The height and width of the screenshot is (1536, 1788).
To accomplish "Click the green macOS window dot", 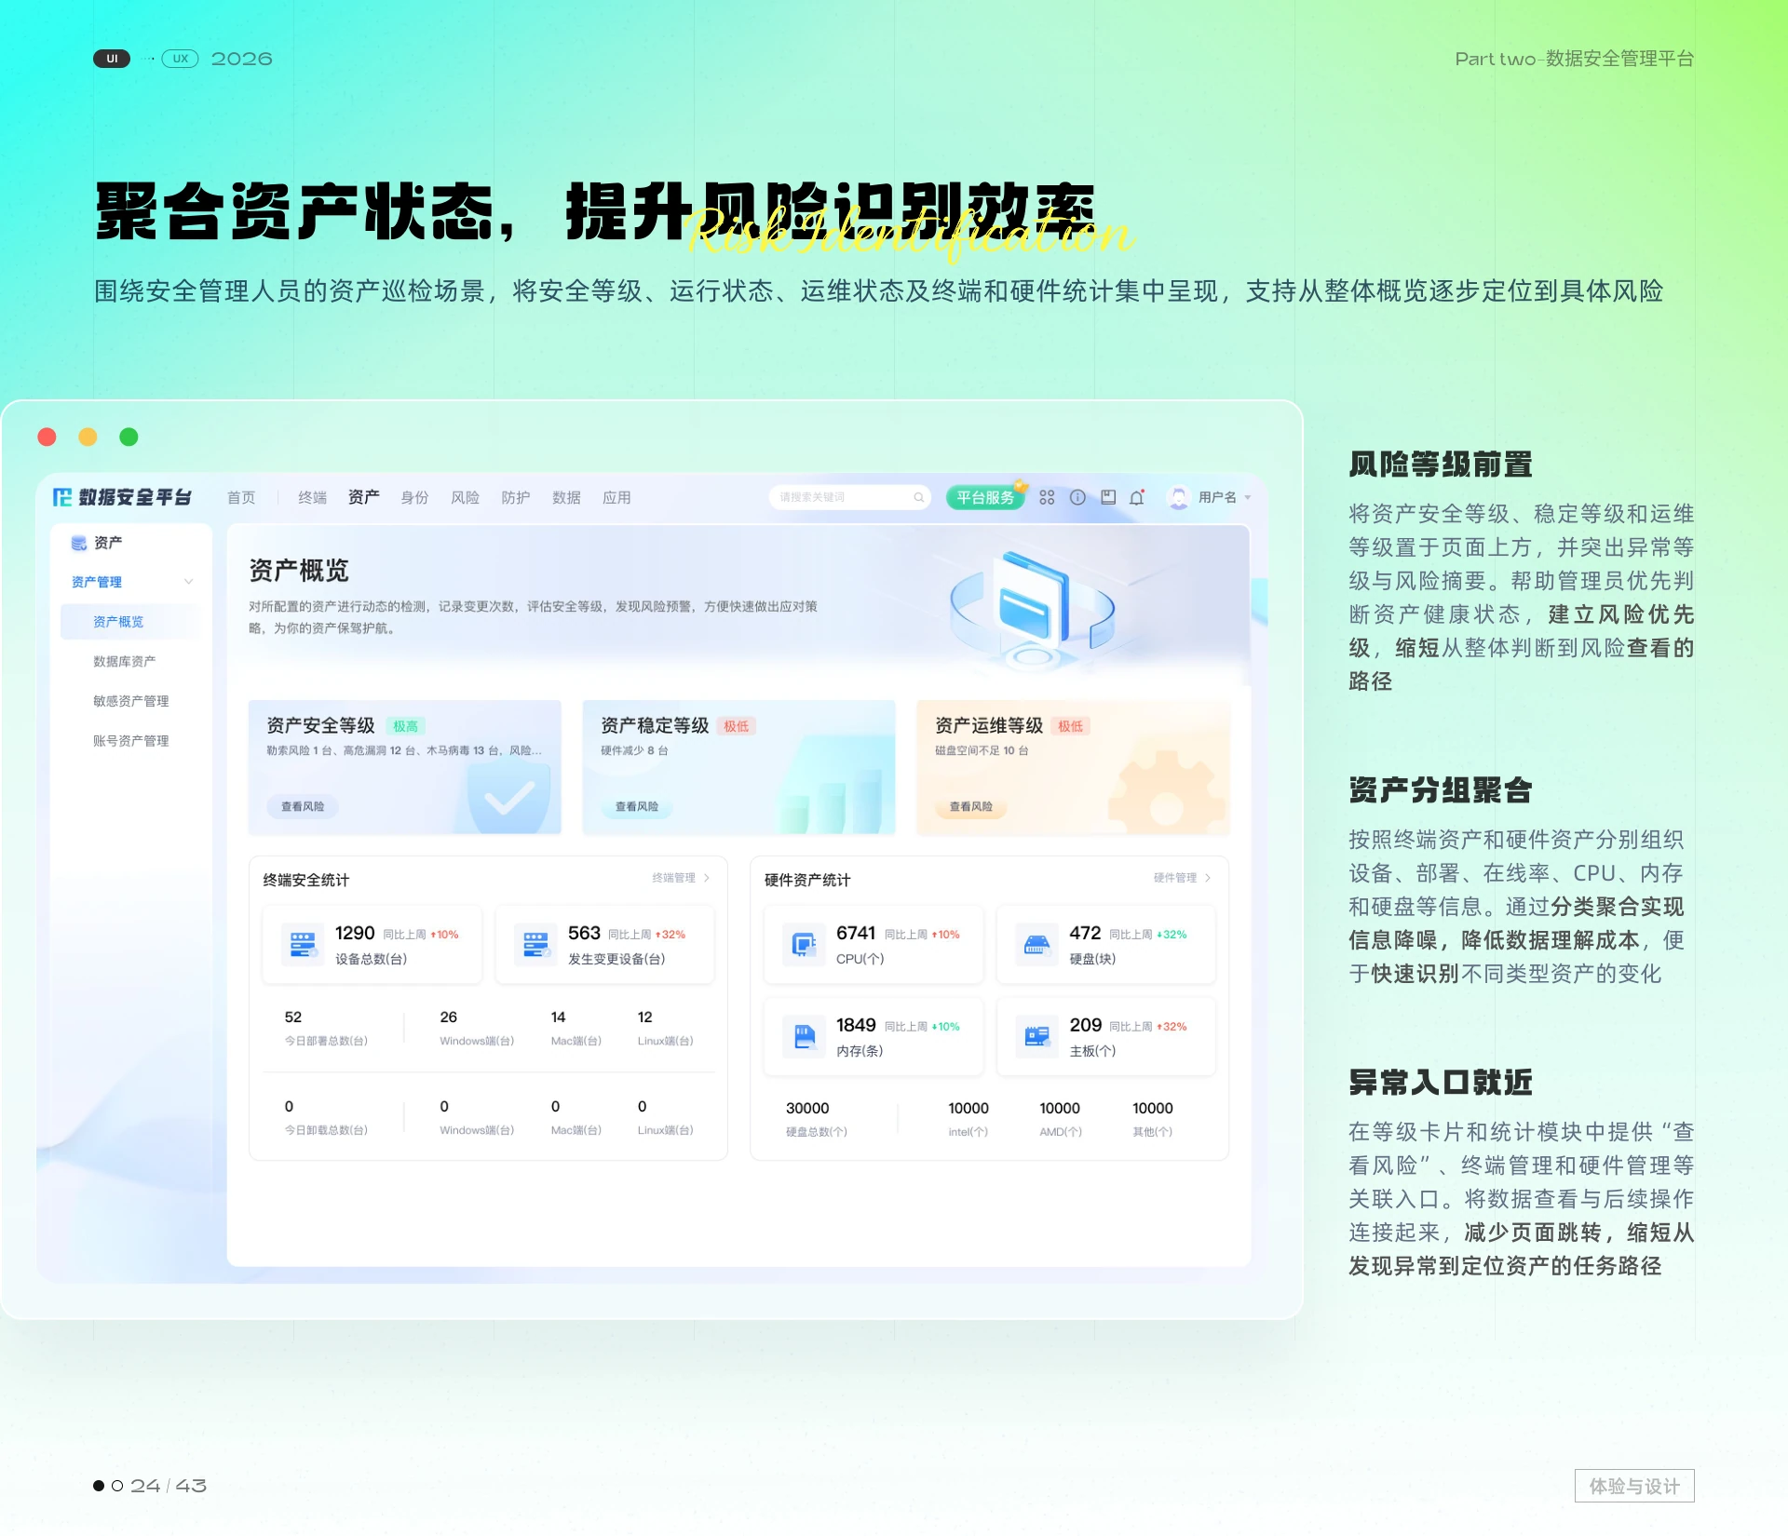I will [129, 437].
